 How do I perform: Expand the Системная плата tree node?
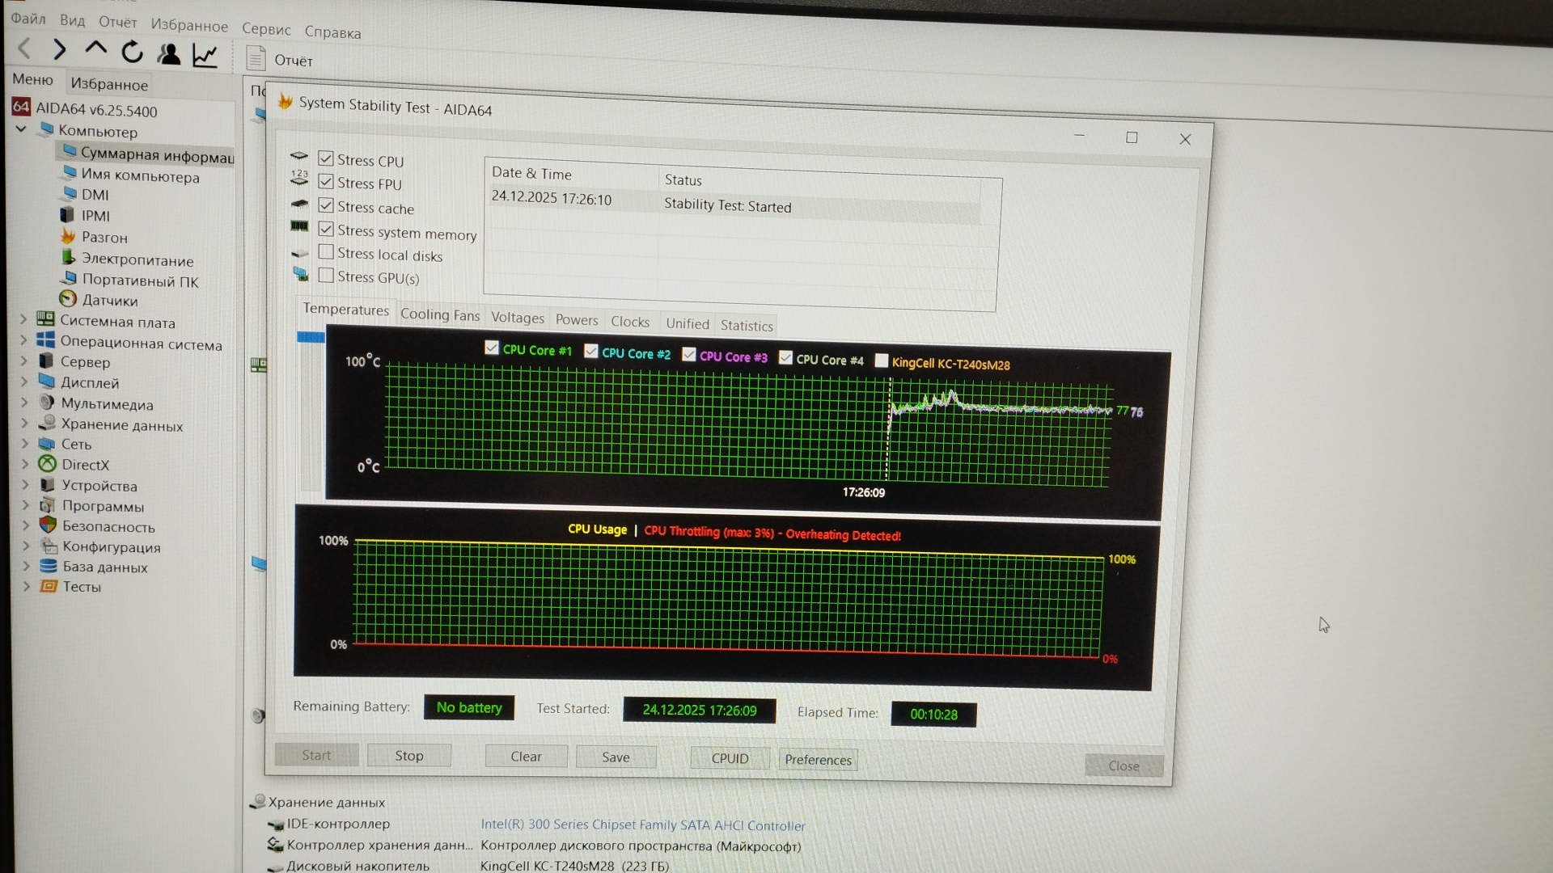(23, 320)
